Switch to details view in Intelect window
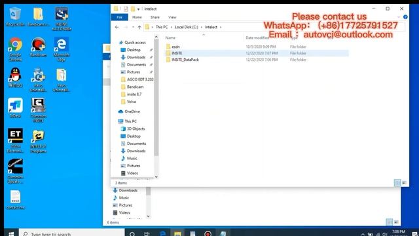Screen dimensions: 419x236 coord(397,183)
